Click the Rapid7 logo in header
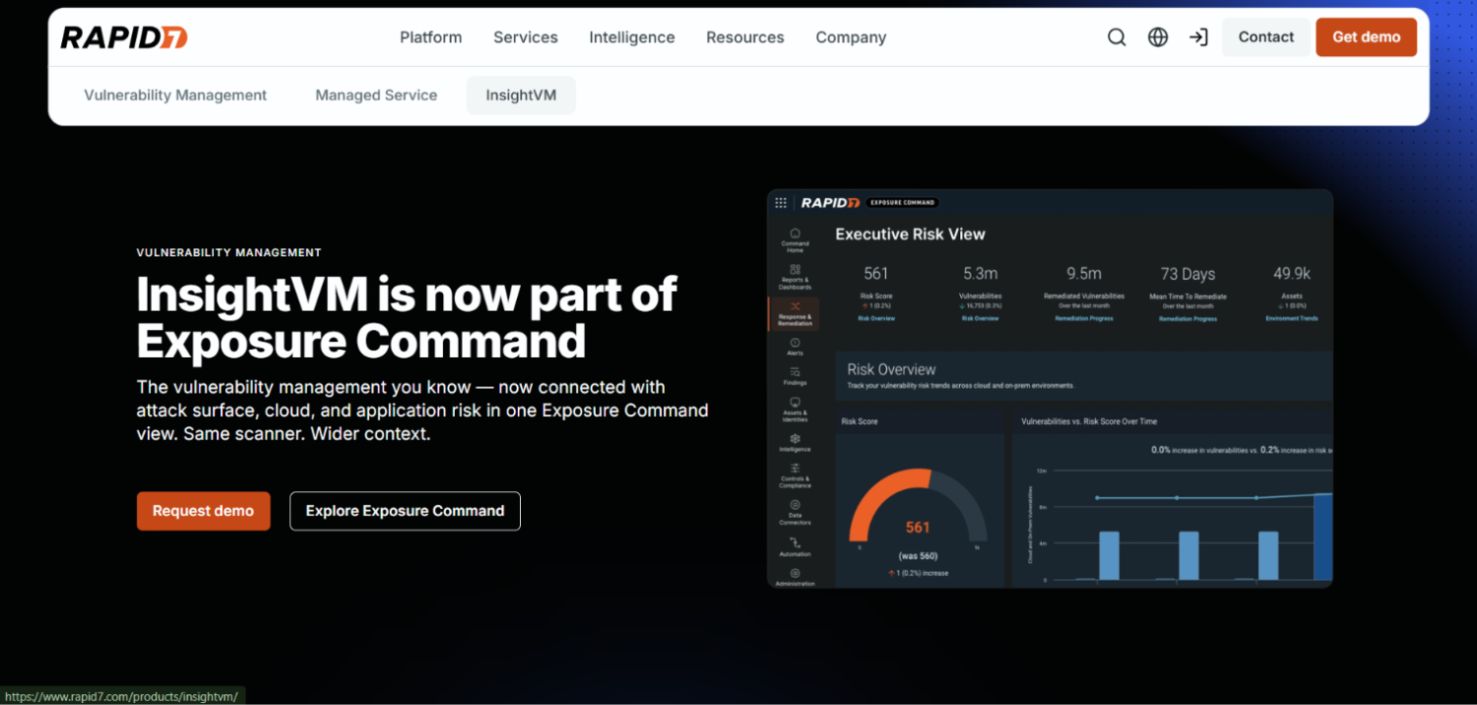The width and height of the screenshot is (1477, 705). [124, 37]
